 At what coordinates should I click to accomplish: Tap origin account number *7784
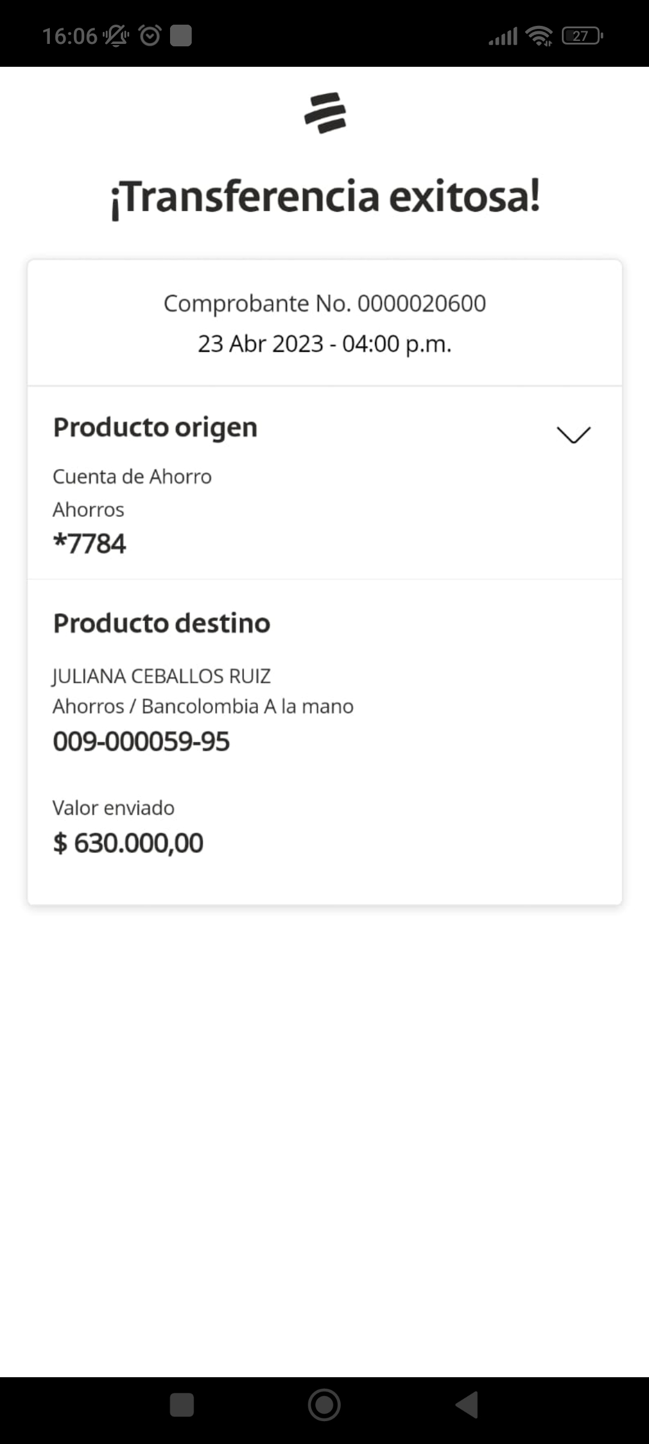click(x=90, y=544)
